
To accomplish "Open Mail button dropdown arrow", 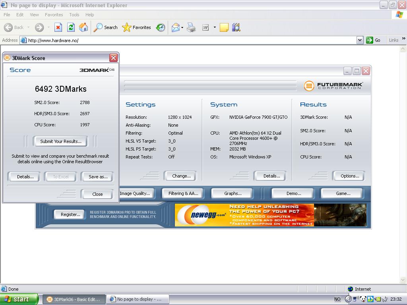I will [182, 27].
